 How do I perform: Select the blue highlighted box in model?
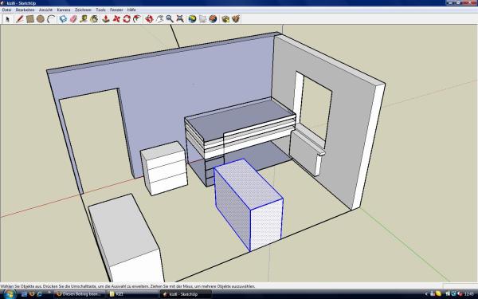tap(249, 203)
